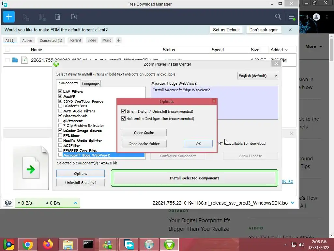Click the add tag plus icon
334x251 pixels.
(119, 40)
